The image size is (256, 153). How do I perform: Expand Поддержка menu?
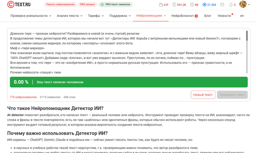(120, 16)
